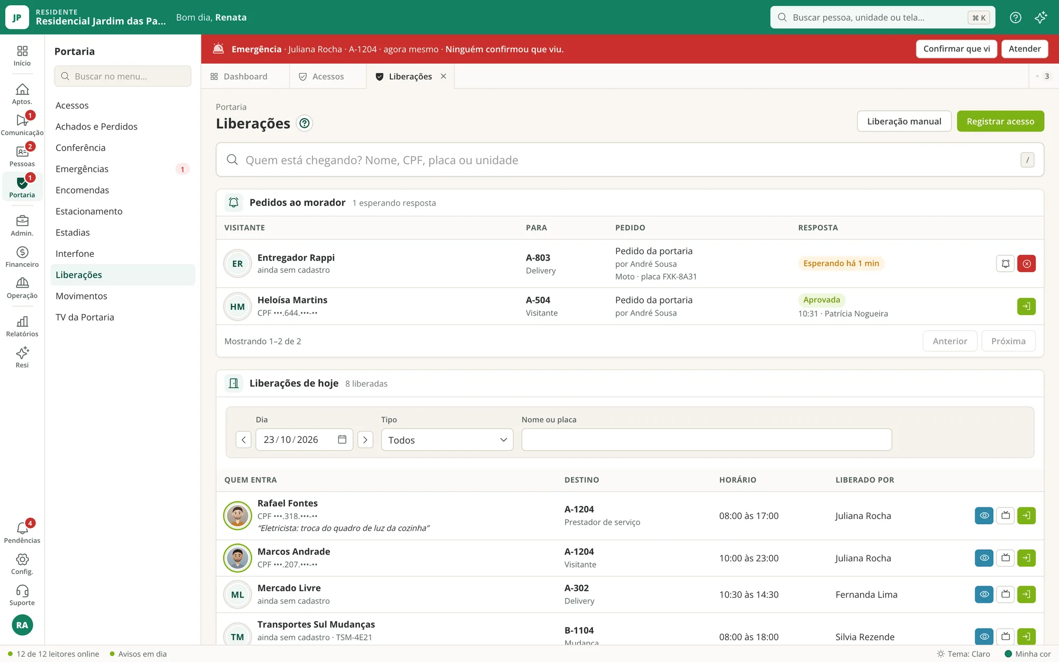The width and height of the screenshot is (1059, 662).
Task: Go to previous day arrow
Action: click(x=244, y=440)
